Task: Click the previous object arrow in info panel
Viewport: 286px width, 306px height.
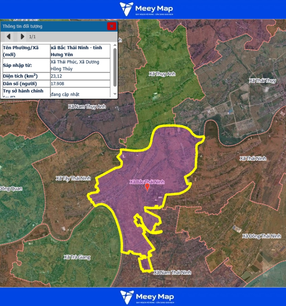Action: click(9, 37)
